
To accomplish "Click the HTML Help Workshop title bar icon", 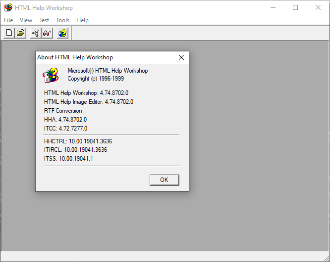I will click(8, 7).
